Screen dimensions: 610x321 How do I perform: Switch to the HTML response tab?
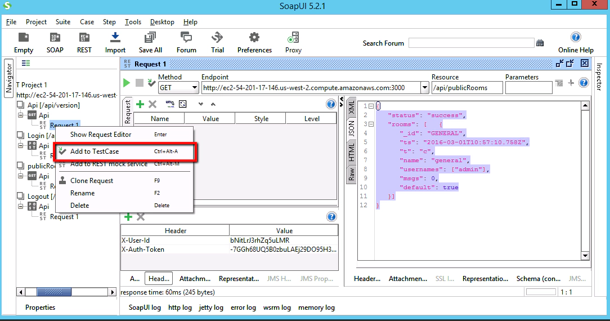351,152
